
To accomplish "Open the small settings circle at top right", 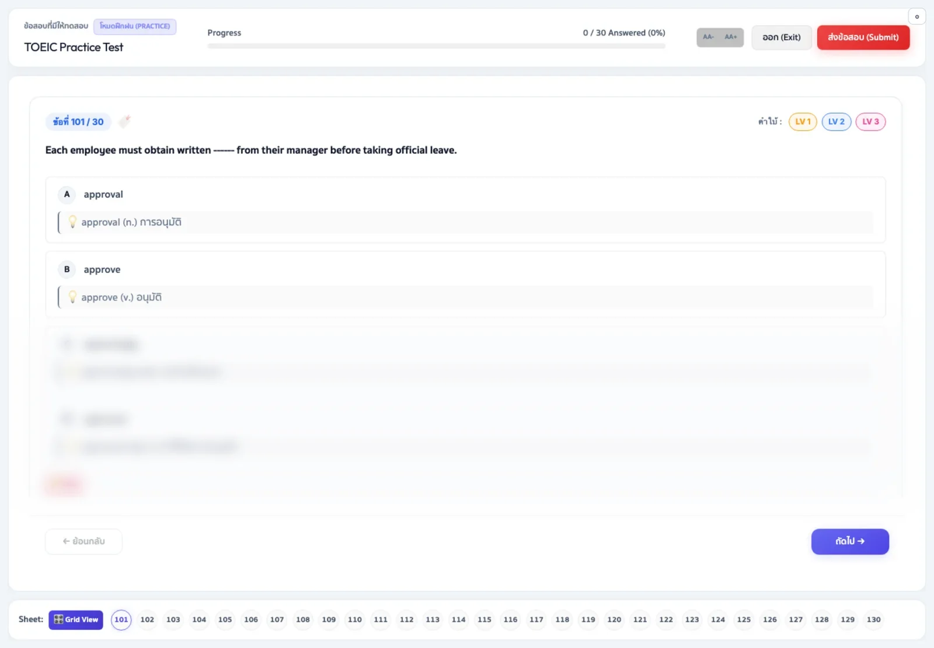I will pyautogui.click(x=917, y=16).
